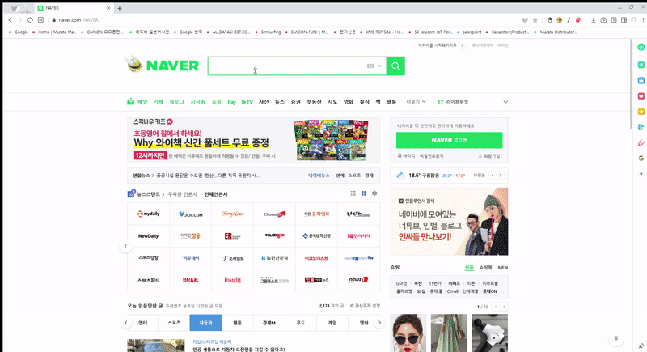The width and height of the screenshot is (647, 352).
Task: Open a new browser tab with plus
Action: (x=119, y=8)
